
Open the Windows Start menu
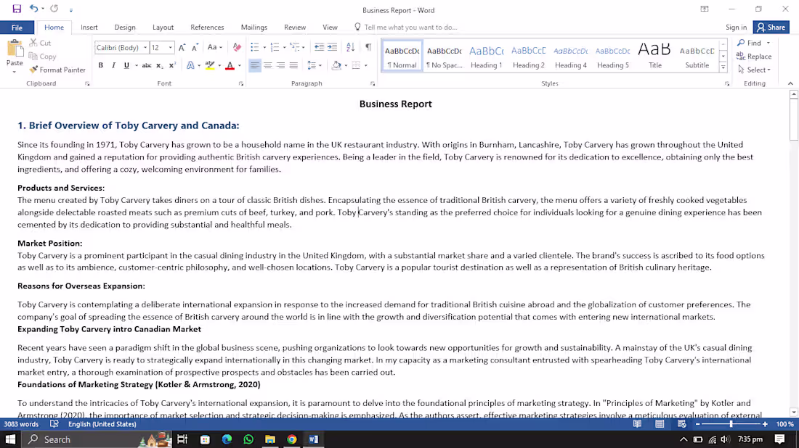click(10, 439)
